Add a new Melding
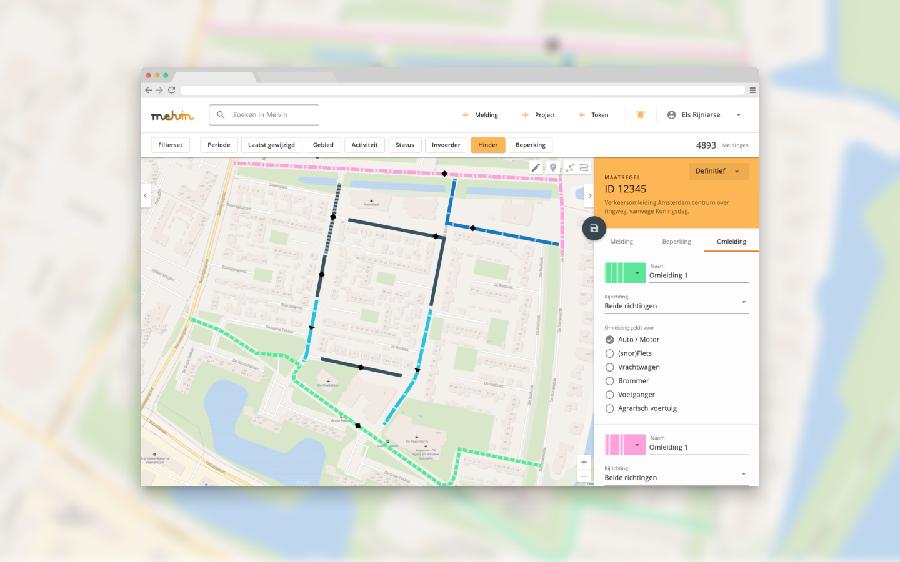900x562 pixels. coord(480,115)
